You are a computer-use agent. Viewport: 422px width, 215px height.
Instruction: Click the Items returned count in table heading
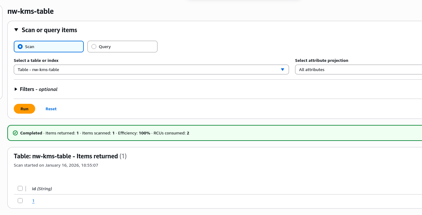[123, 156]
